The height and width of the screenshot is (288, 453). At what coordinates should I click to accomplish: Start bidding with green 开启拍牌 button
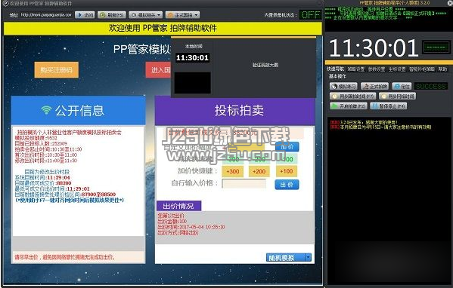tap(349, 106)
